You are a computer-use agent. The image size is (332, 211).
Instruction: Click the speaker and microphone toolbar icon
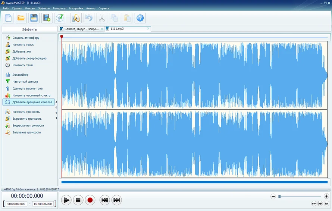pyautogui.click(x=76, y=18)
